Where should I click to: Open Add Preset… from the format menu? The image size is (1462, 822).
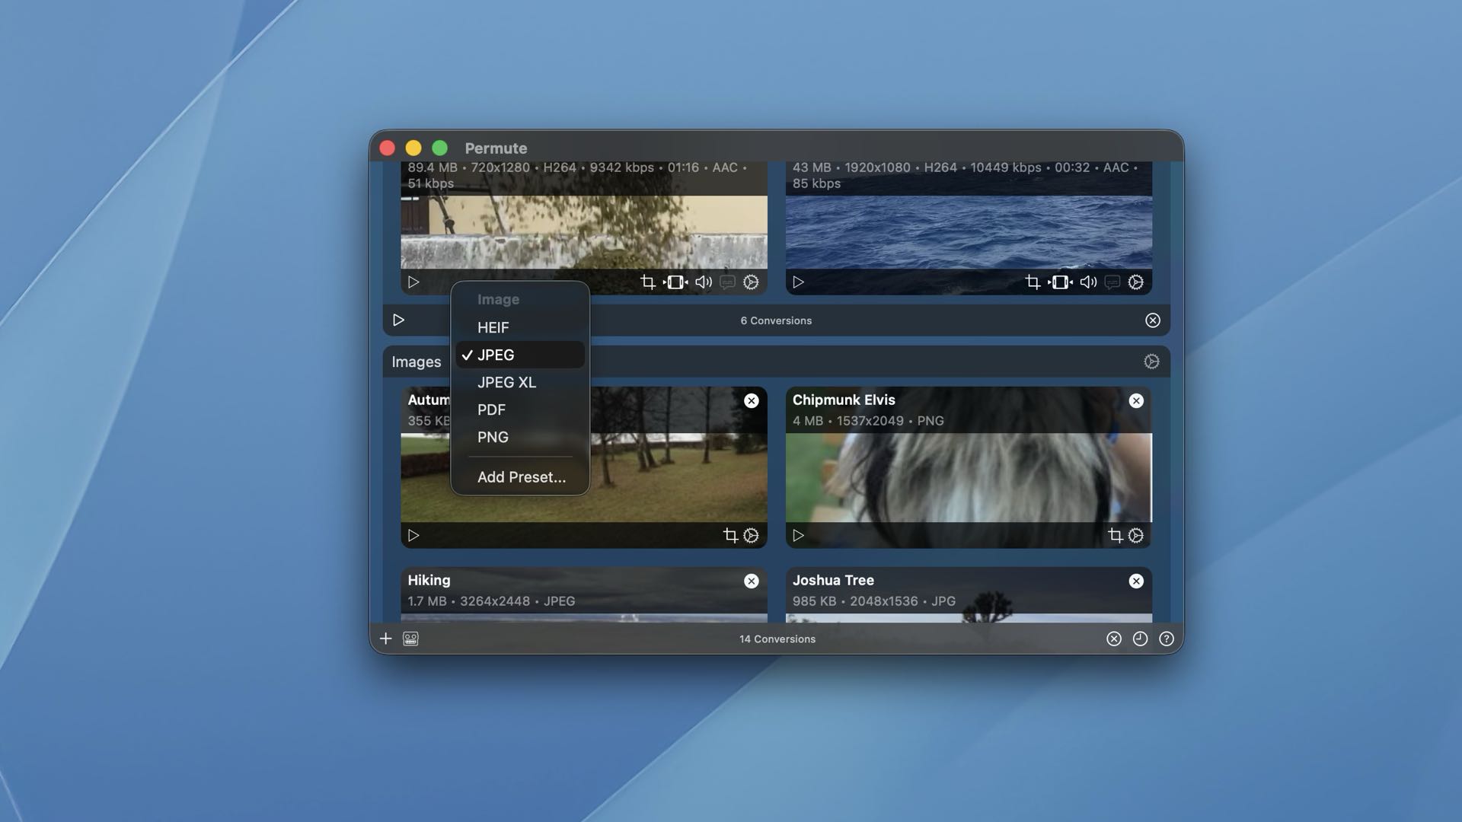click(x=520, y=477)
